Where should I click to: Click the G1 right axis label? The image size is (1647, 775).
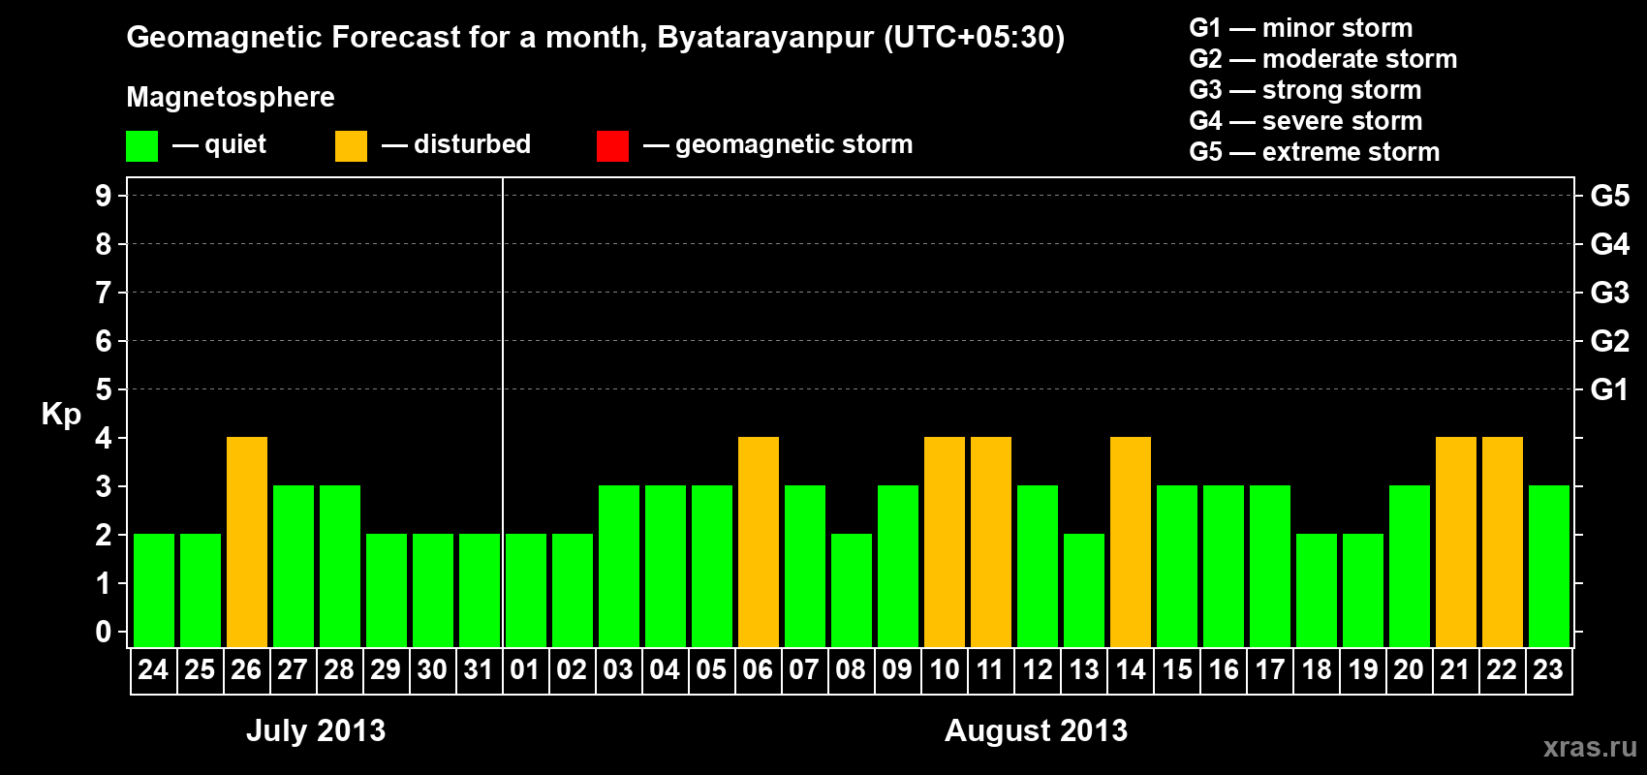(1610, 389)
